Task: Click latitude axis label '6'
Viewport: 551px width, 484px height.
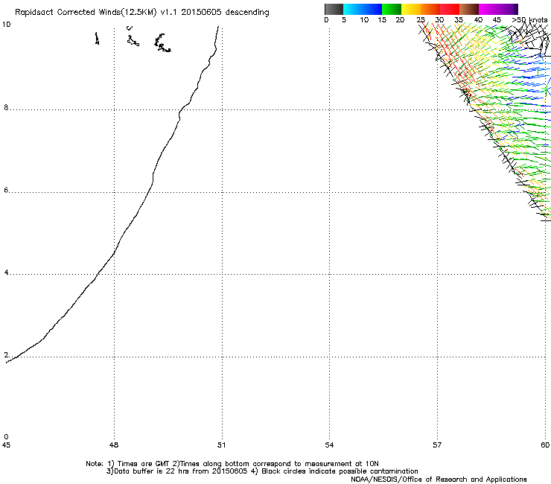Action: [6, 190]
